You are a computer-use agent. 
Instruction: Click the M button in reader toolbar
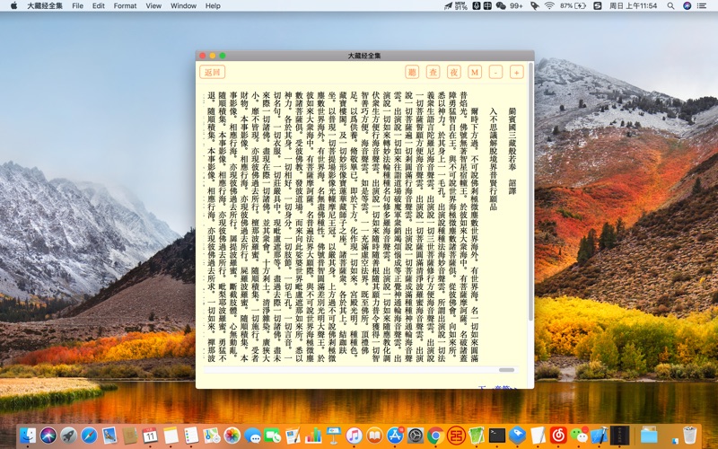click(475, 72)
